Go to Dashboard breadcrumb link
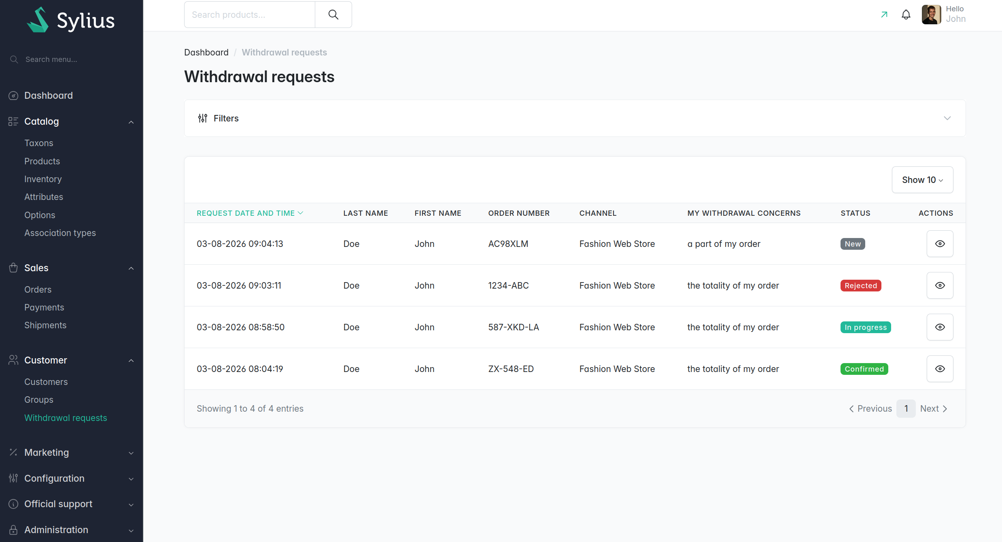 click(206, 52)
